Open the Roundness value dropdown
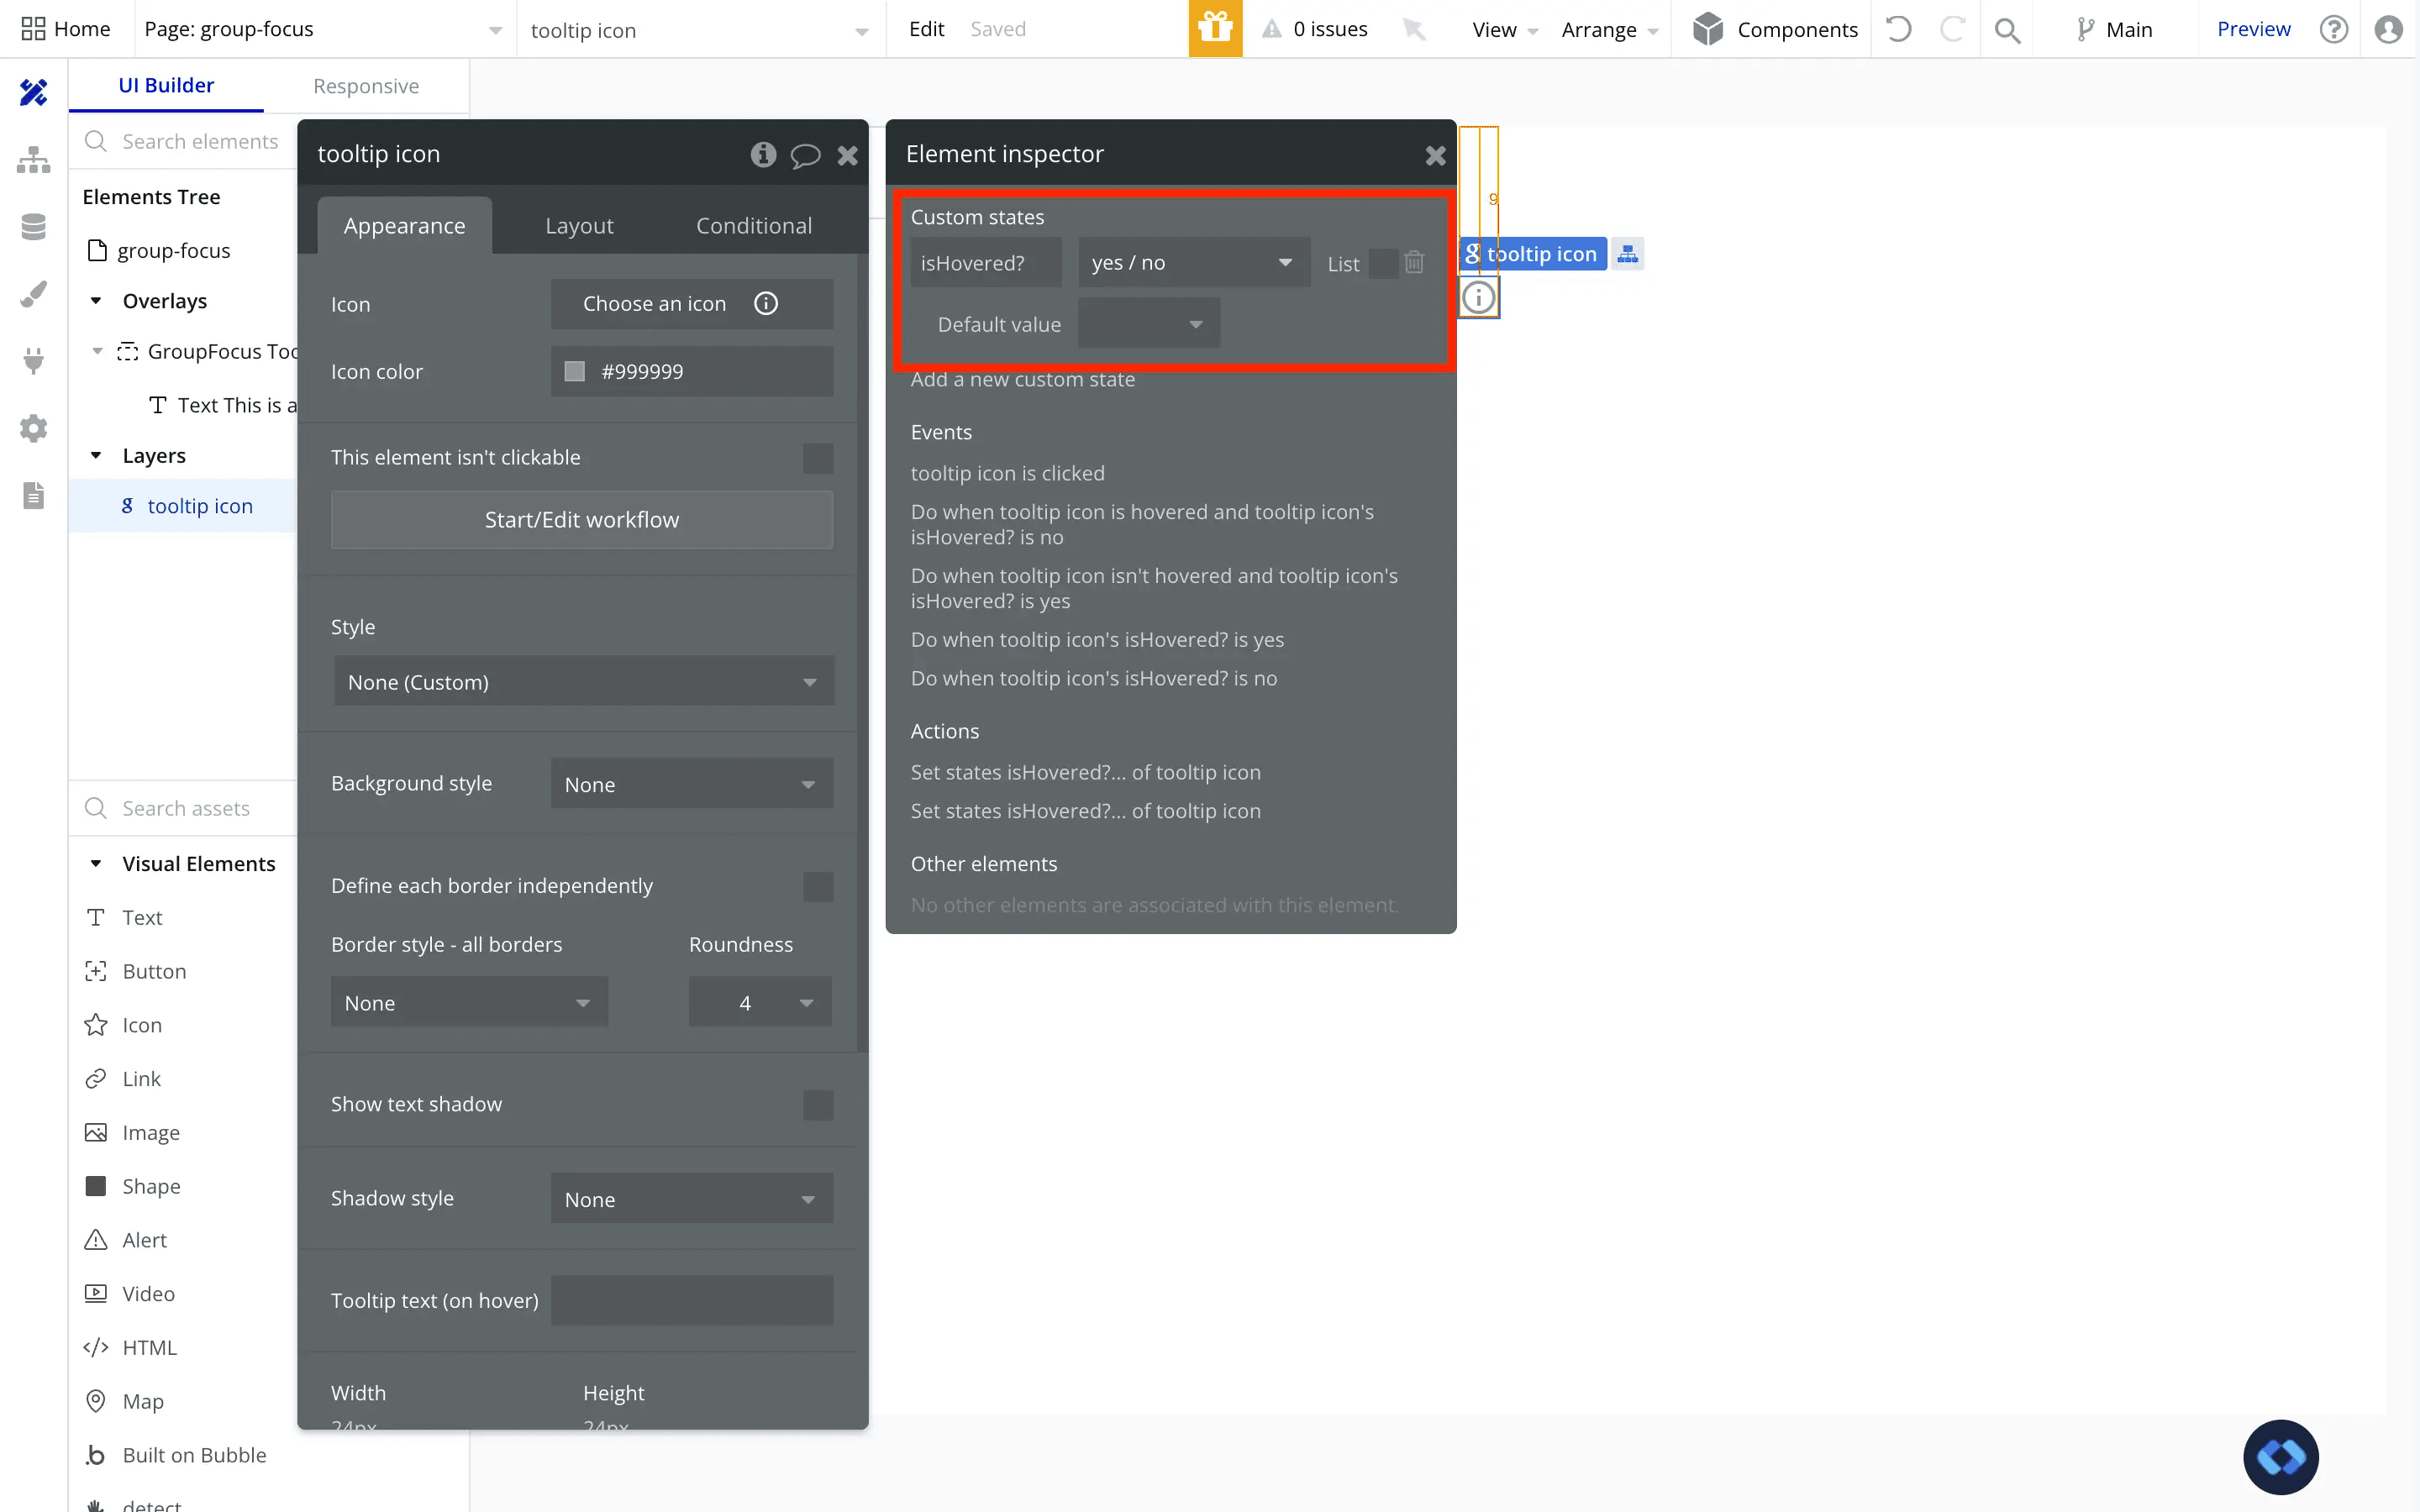The image size is (2420, 1512). coord(760,1002)
